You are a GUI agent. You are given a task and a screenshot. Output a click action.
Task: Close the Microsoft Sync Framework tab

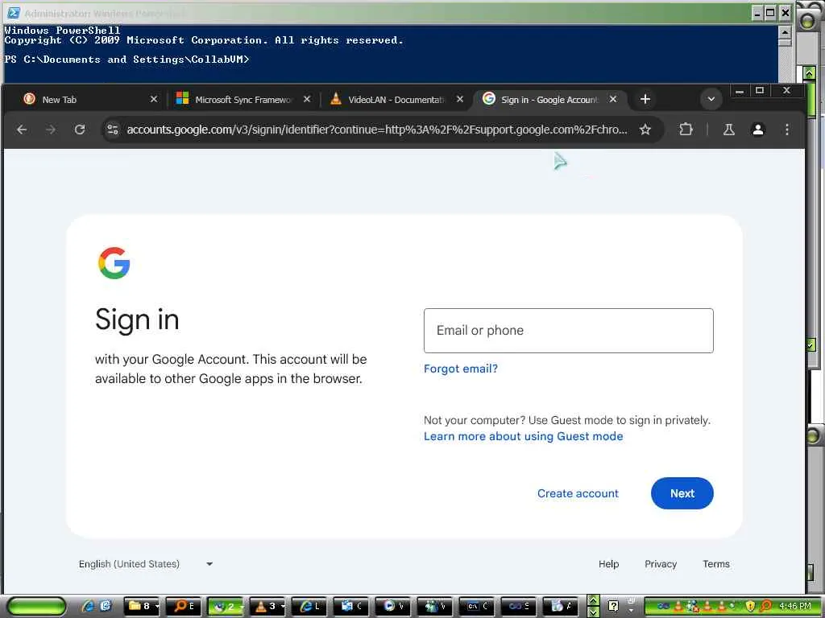(307, 99)
